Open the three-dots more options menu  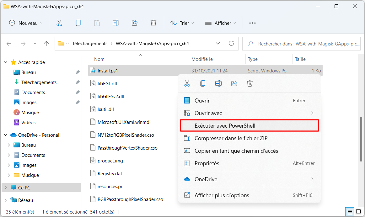point(252,23)
